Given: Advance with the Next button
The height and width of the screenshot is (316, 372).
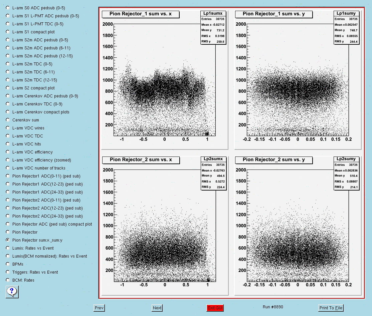Looking at the screenshot, I should point(157,308).
